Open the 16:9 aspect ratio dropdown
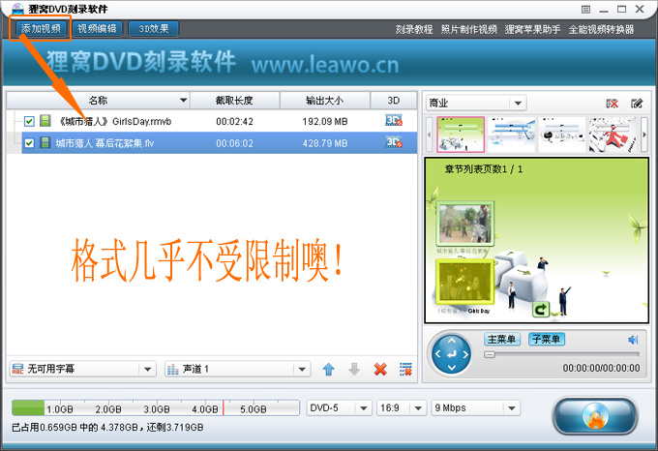 (x=401, y=407)
